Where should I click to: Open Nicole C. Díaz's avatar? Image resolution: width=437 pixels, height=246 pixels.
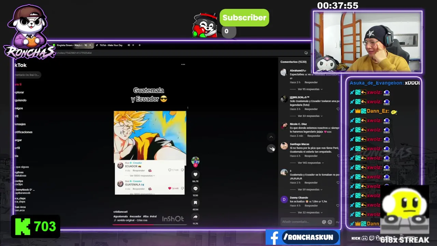pos(284,126)
